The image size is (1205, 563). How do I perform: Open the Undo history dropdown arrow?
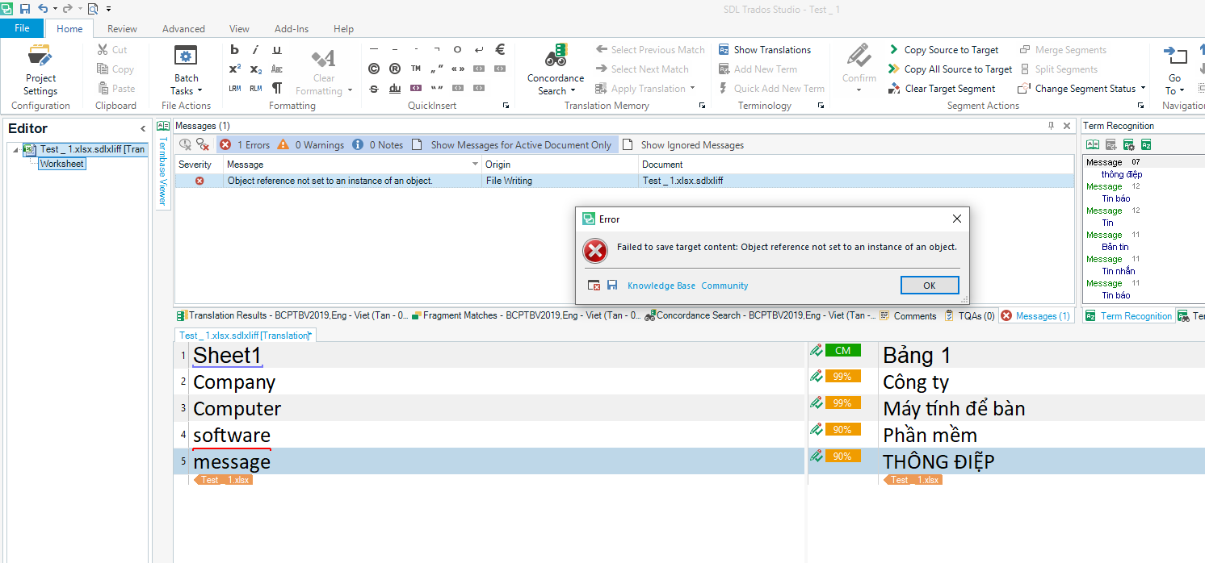(54, 8)
